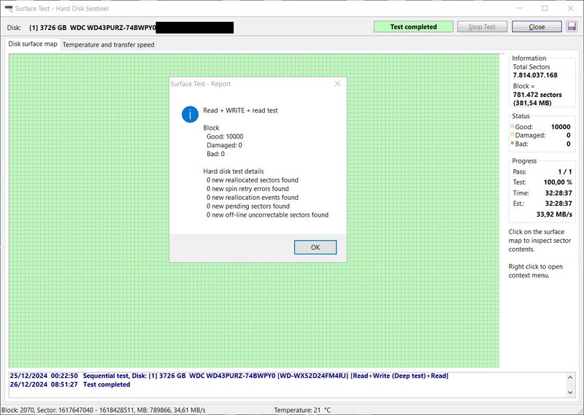Image resolution: width=584 pixels, height=415 pixels.
Task: Maximize the Surface Test window
Action: pyautogui.click(x=545, y=8)
